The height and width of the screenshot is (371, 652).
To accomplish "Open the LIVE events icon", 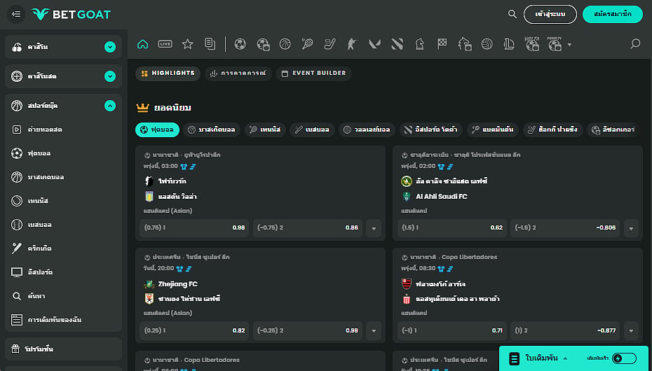I will [x=165, y=44].
